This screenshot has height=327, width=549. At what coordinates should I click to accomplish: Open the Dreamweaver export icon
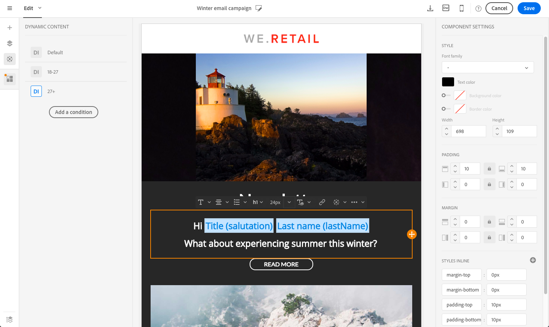[x=446, y=8]
